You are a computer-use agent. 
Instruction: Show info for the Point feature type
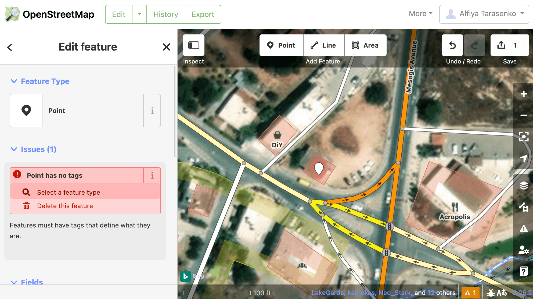point(152,111)
